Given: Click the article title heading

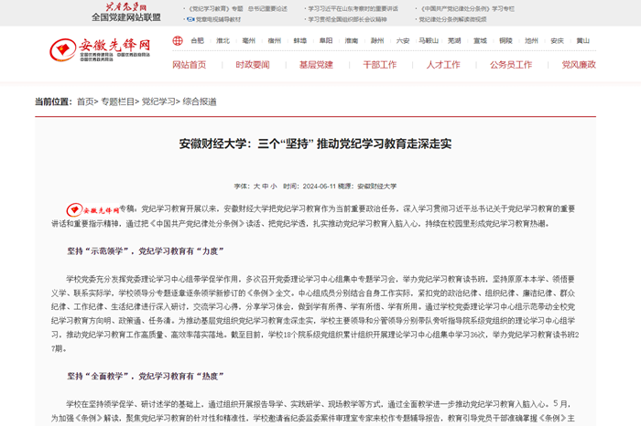Looking at the screenshot, I should pyautogui.click(x=315, y=144).
